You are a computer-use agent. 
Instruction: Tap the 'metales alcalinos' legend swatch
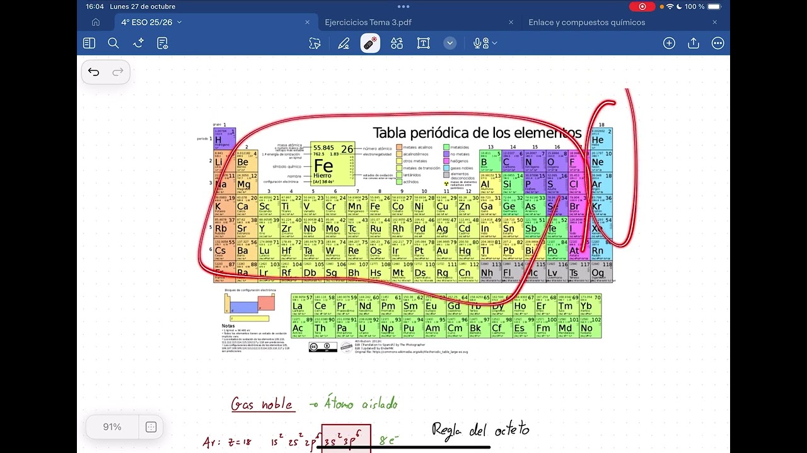[x=399, y=147]
